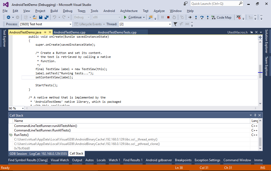Click the Break All pause icon

162,17
